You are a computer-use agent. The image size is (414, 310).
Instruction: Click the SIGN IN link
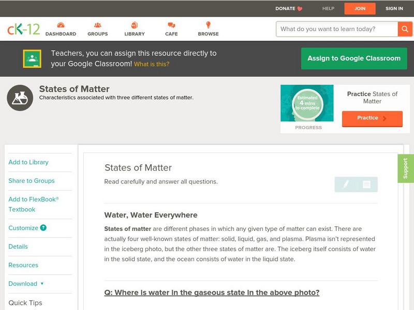[394, 9]
